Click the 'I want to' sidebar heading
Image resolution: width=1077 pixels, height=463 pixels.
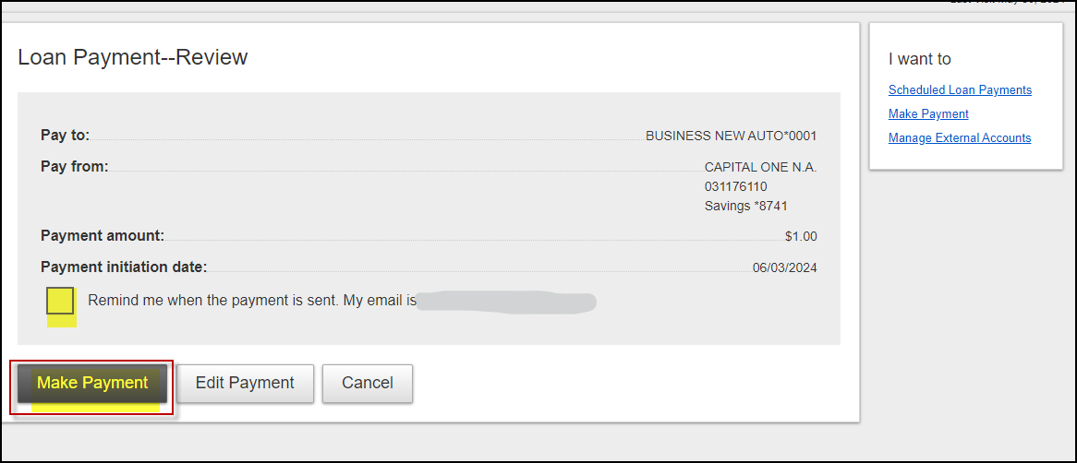pos(920,59)
